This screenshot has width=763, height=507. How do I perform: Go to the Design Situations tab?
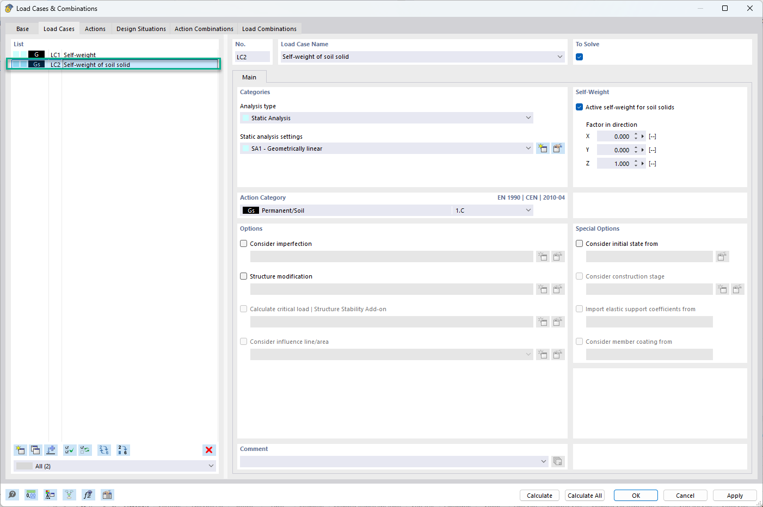click(x=141, y=29)
